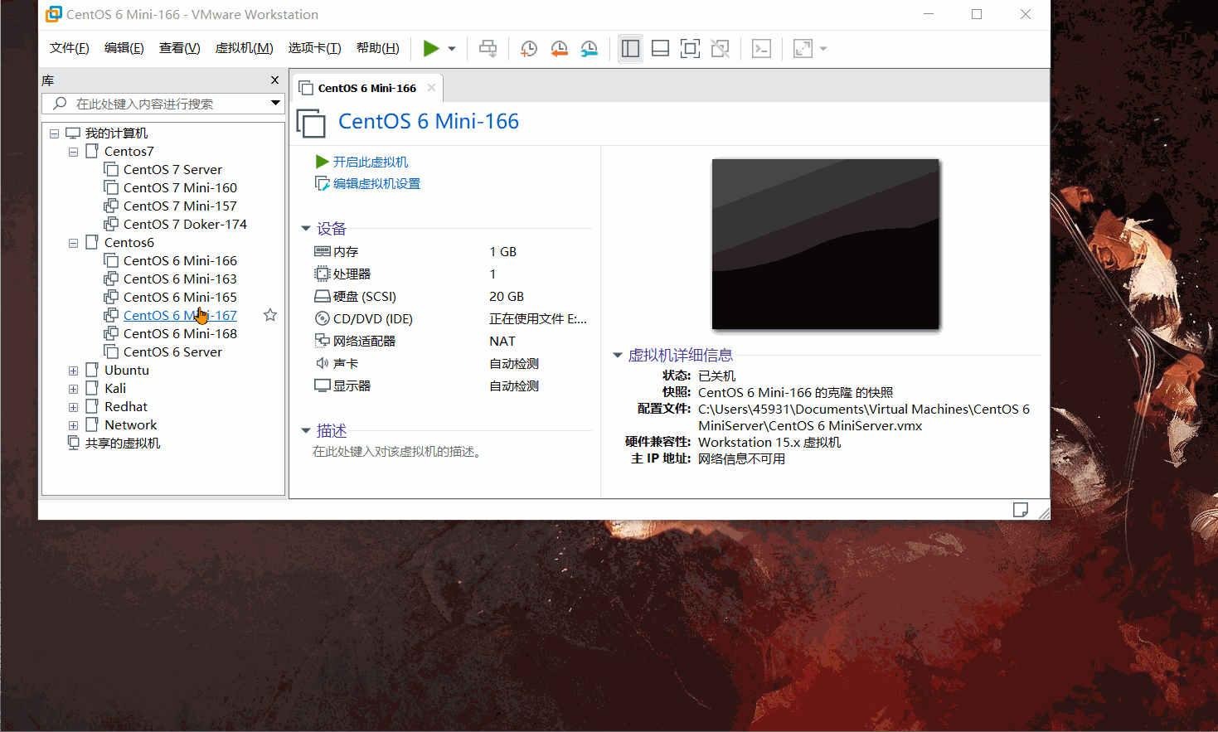This screenshot has width=1218, height=732.
Task: Take a snapshot of this virtual machine
Action: [x=528, y=49]
